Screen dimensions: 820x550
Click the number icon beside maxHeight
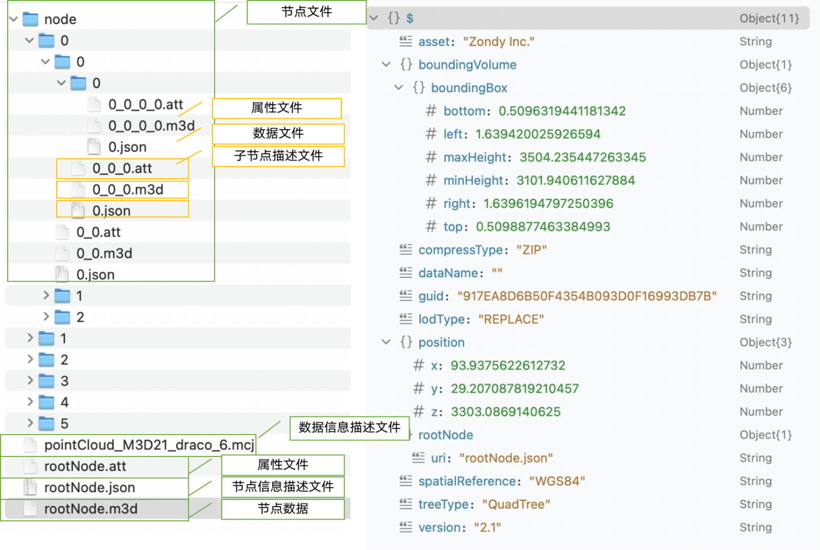[x=431, y=157]
